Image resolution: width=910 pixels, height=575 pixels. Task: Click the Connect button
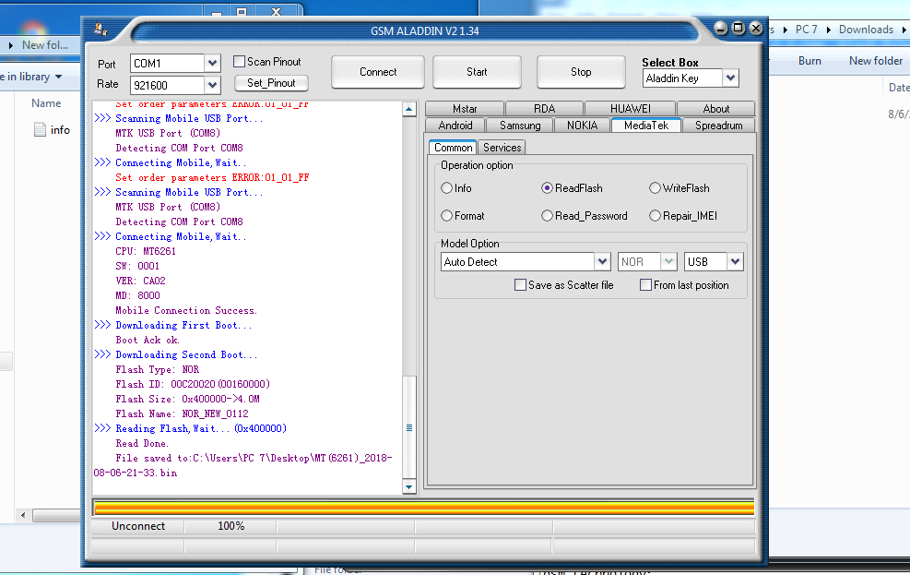click(x=378, y=72)
